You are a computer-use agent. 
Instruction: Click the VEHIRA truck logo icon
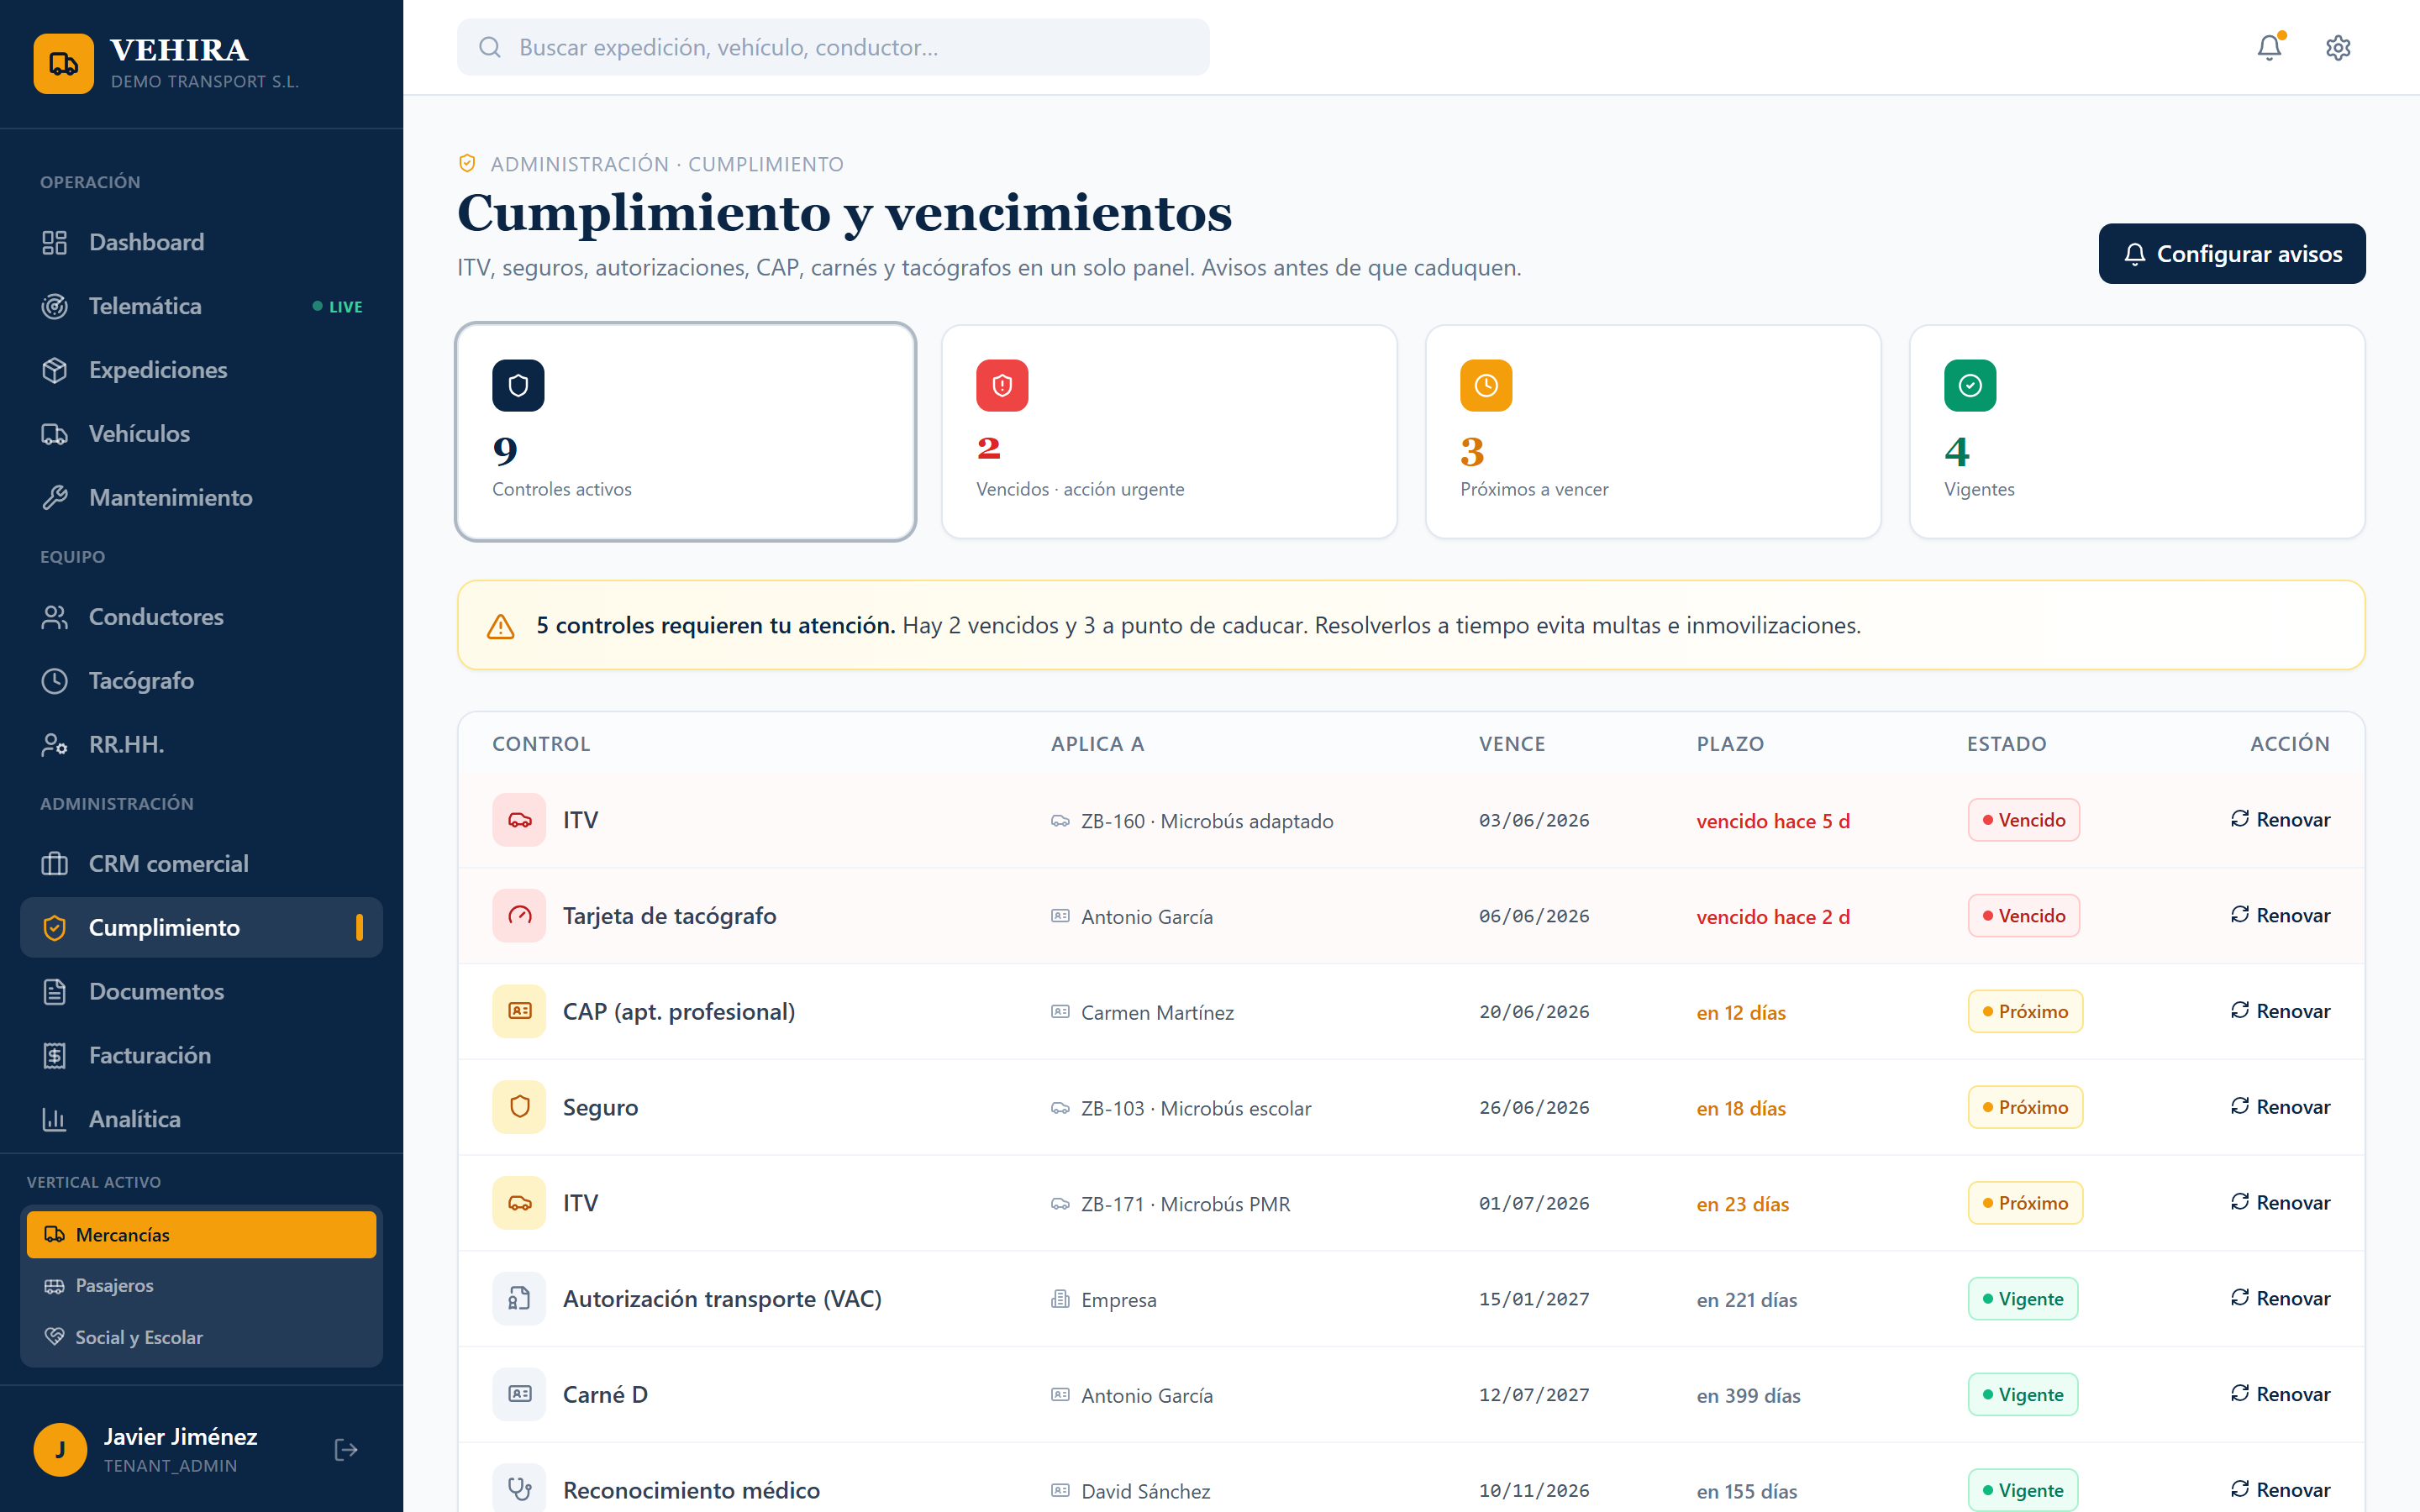pos(63,64)
